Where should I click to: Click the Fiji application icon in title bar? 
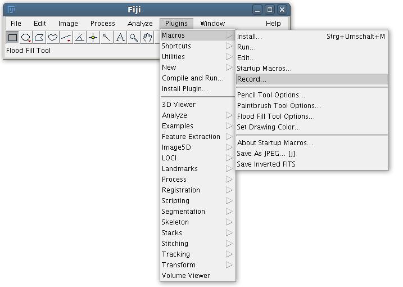pyautogui.click(x=11, y=10)
